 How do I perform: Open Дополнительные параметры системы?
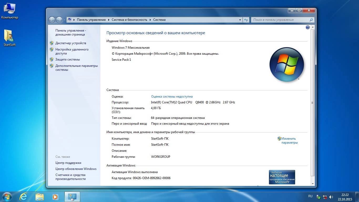(76, 68)
